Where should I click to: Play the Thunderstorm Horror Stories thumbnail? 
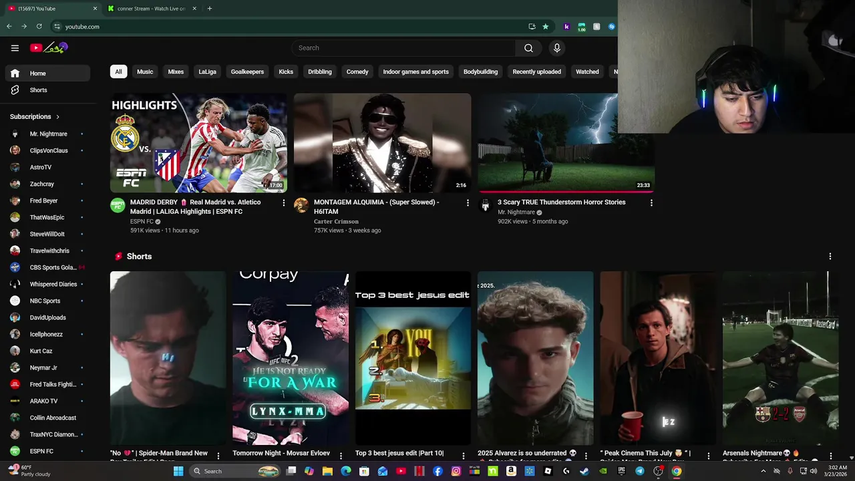pos(566,143)
